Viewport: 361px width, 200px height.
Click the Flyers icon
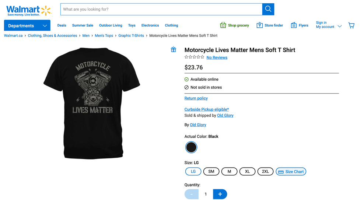(x=294, y=25)
